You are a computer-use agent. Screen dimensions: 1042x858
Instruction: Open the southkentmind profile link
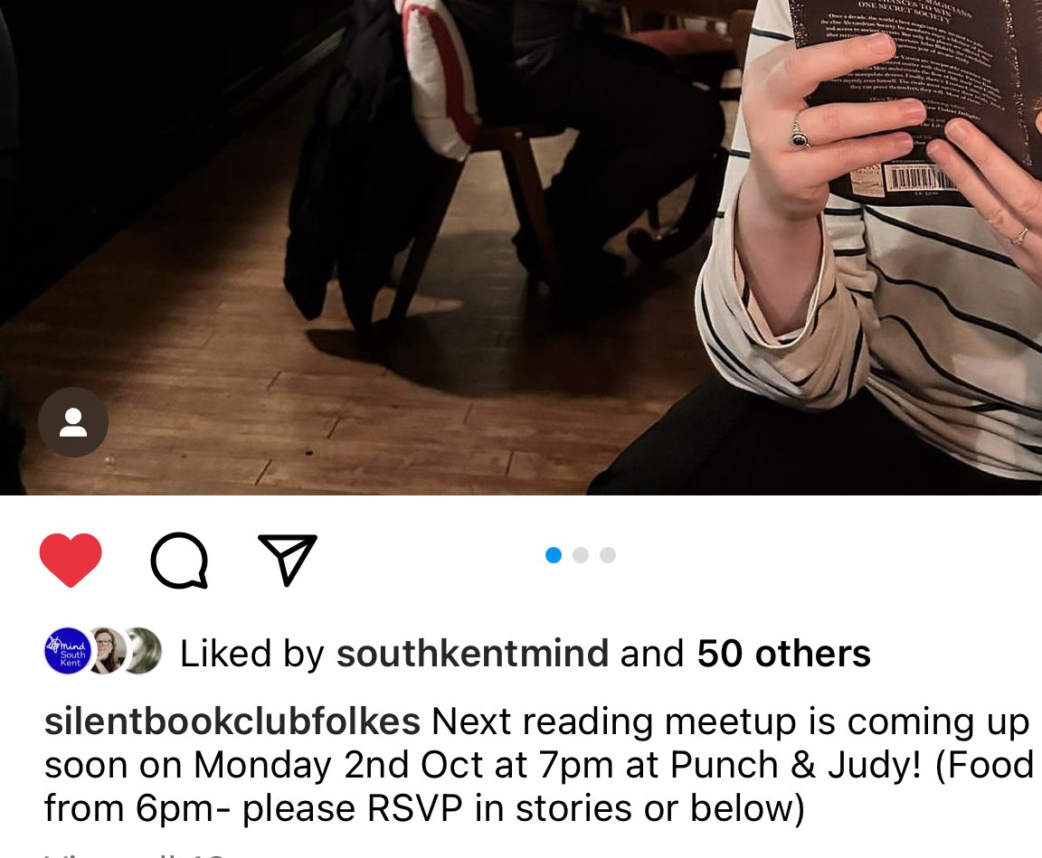click(472, 654)
